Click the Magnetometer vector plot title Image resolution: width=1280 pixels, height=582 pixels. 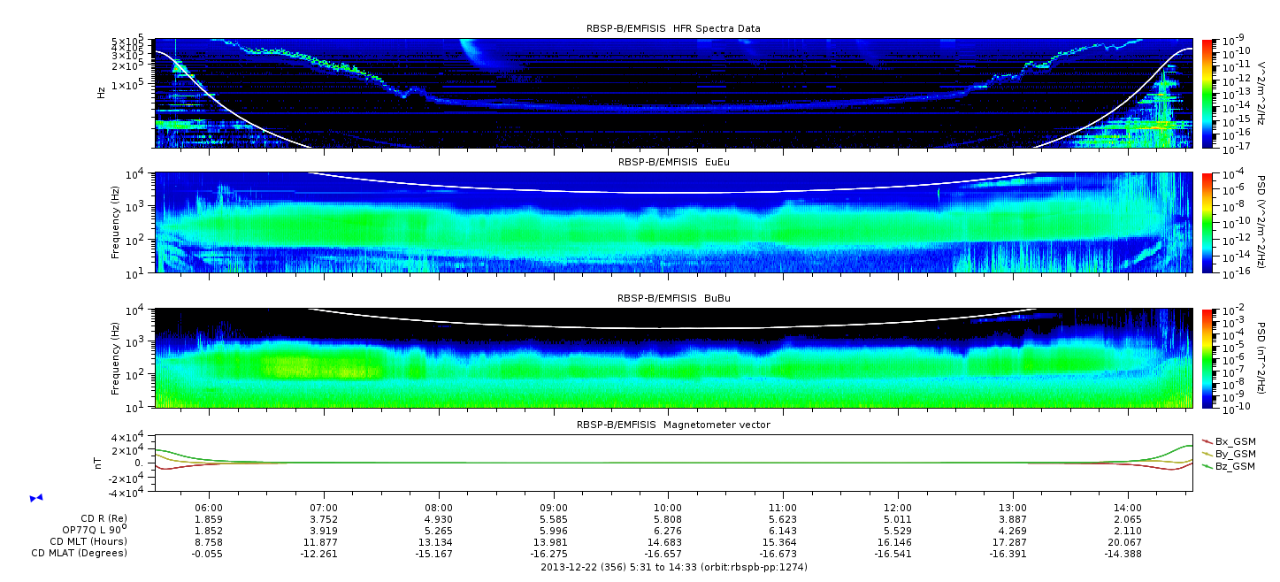pyautogui.click(x=673, y=425)
